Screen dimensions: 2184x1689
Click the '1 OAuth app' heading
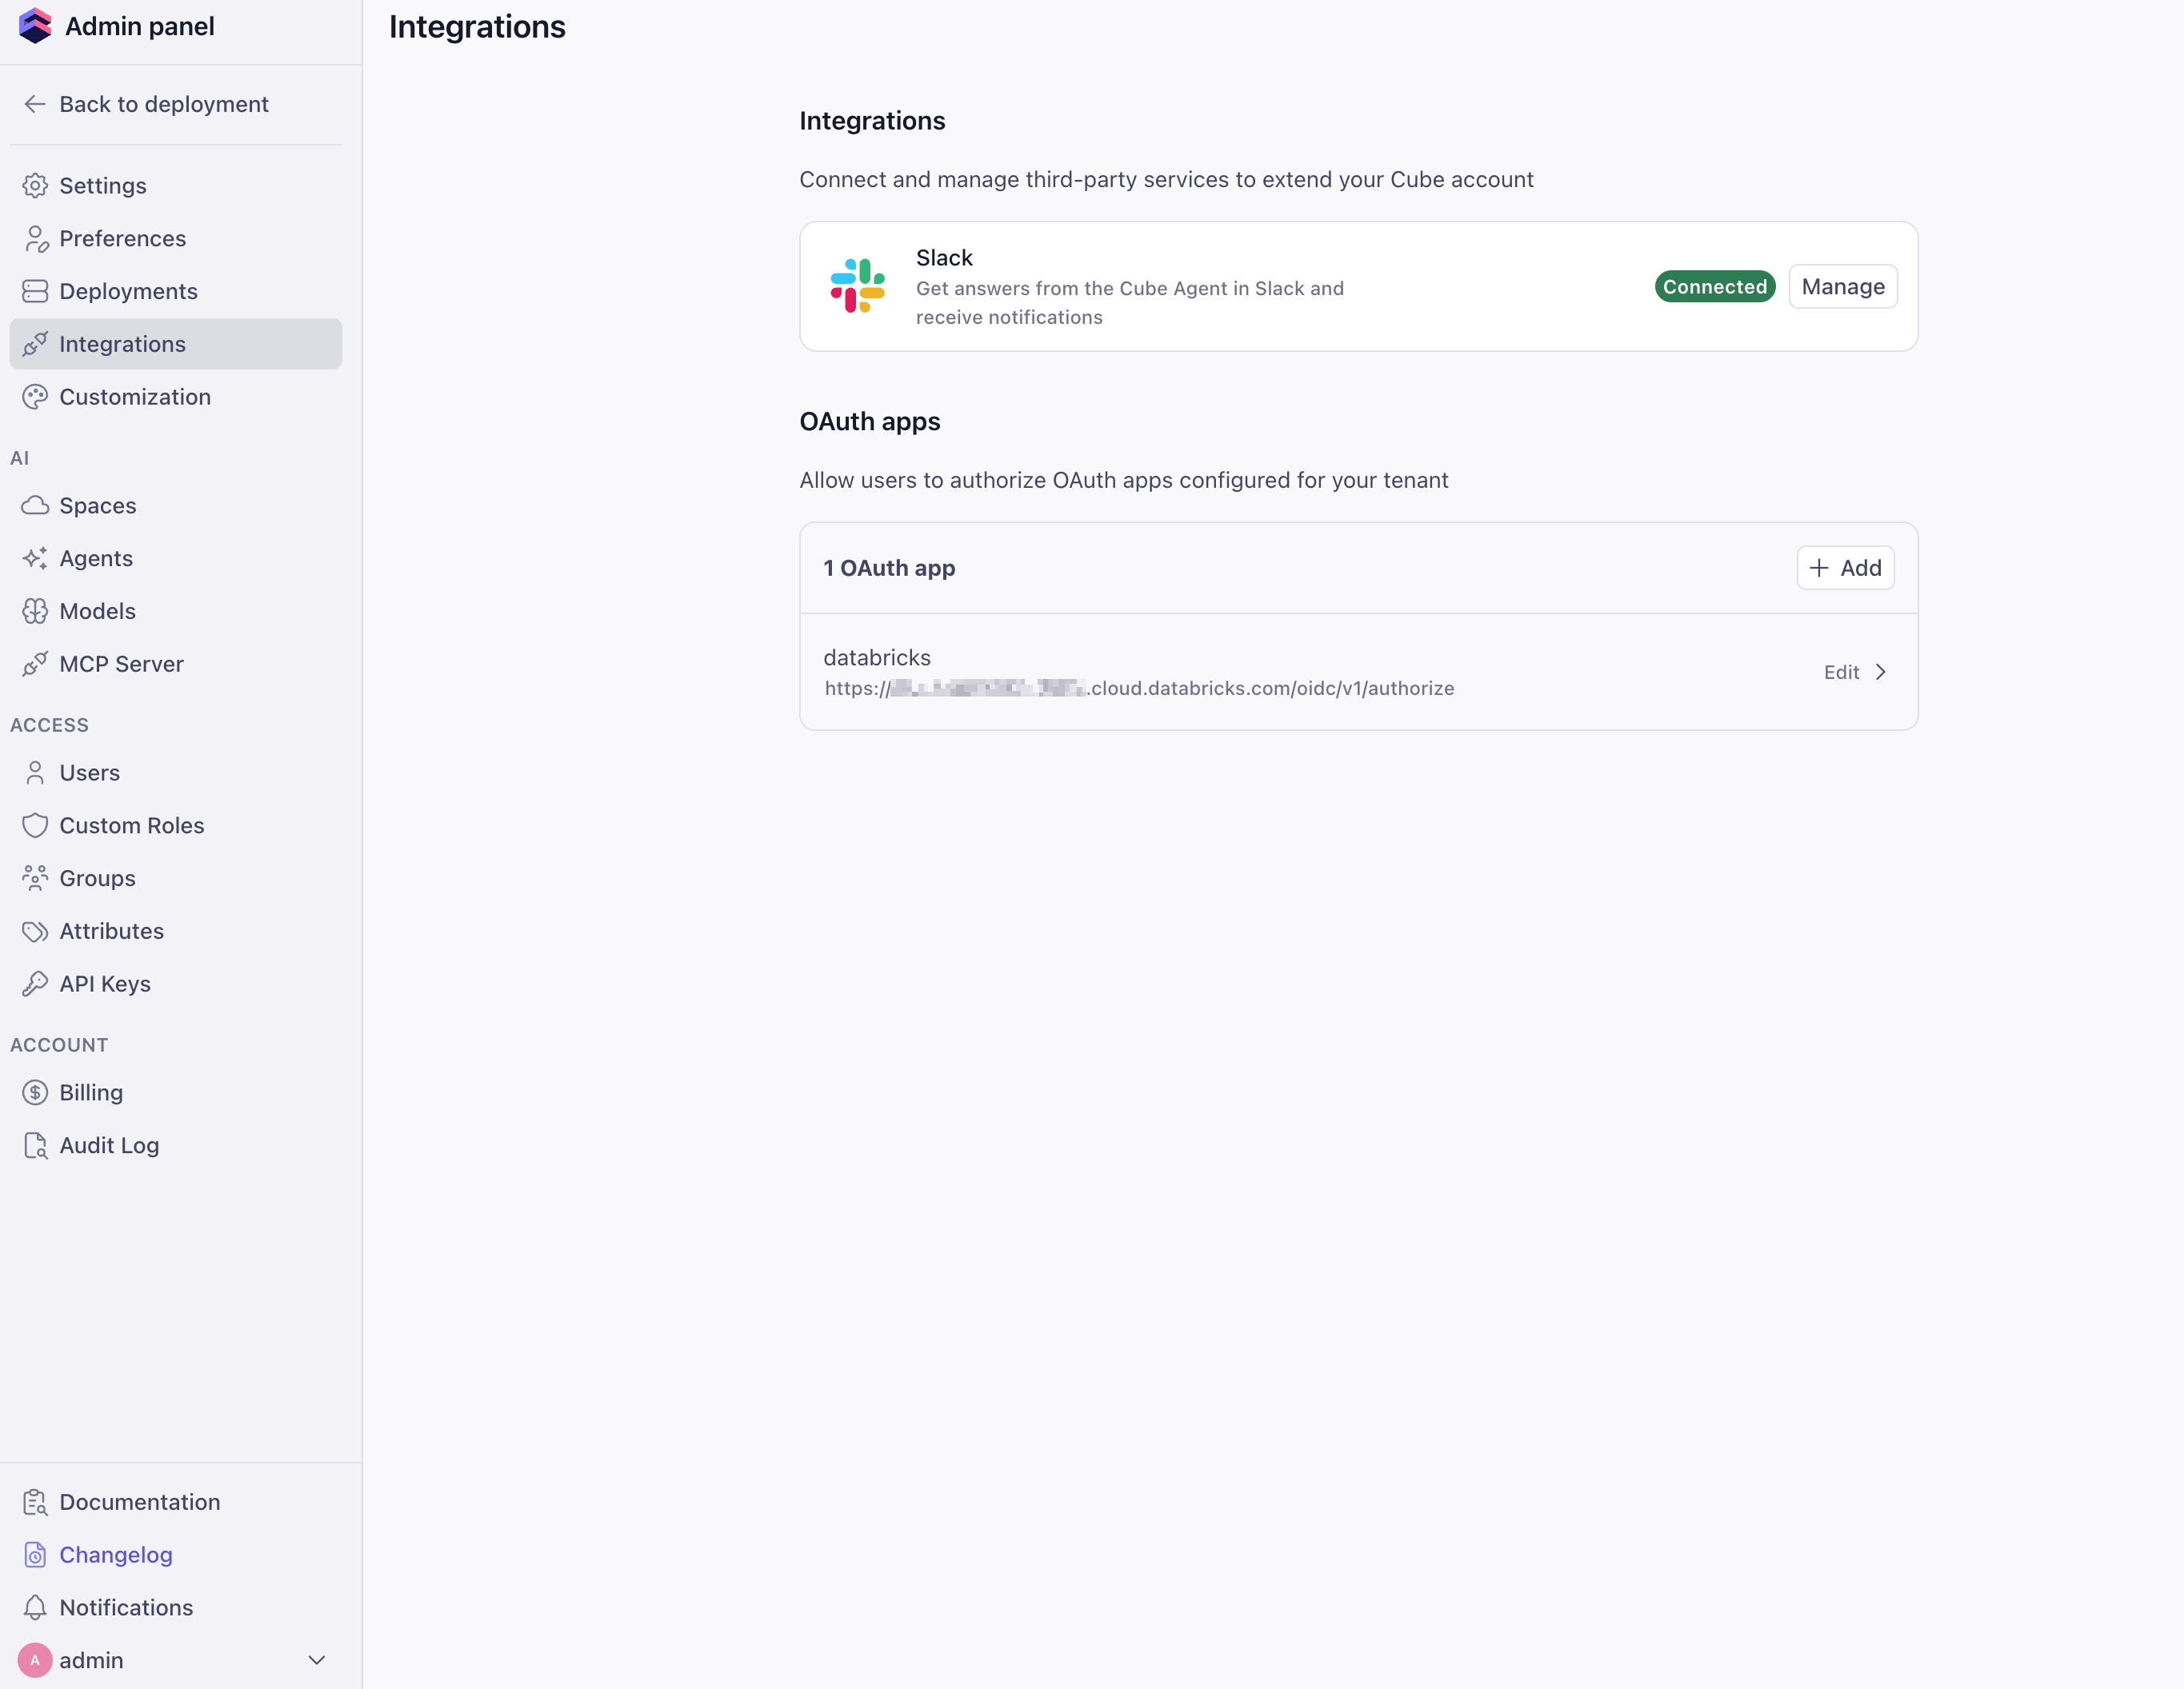(x=889, y=568)
